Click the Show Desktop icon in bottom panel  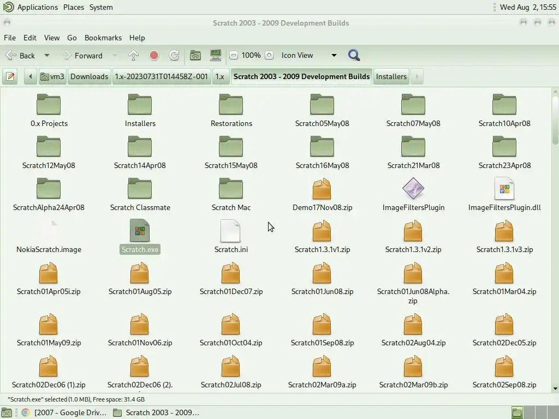(x=7, y=412)
